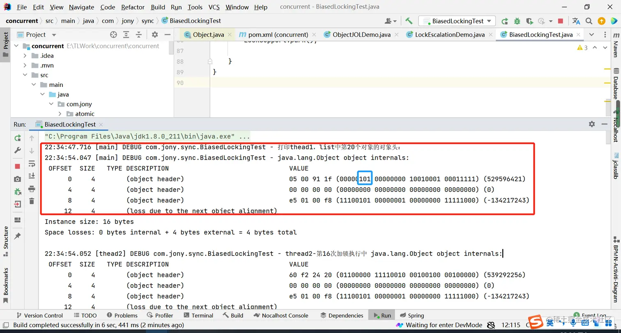Viewport: 621px width, 333px height.
Task: Expand the .idea folder
Action: [x=25, y=56]
